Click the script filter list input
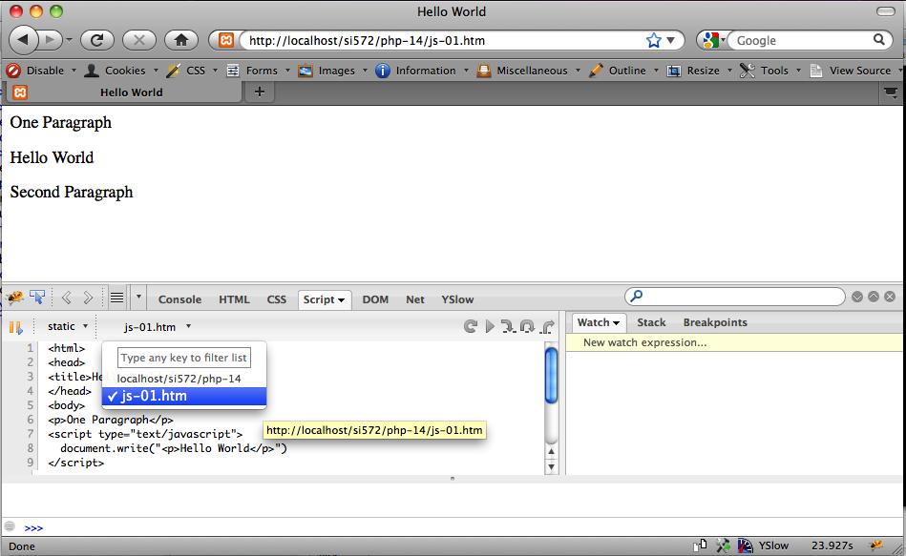 coord(183,358)
